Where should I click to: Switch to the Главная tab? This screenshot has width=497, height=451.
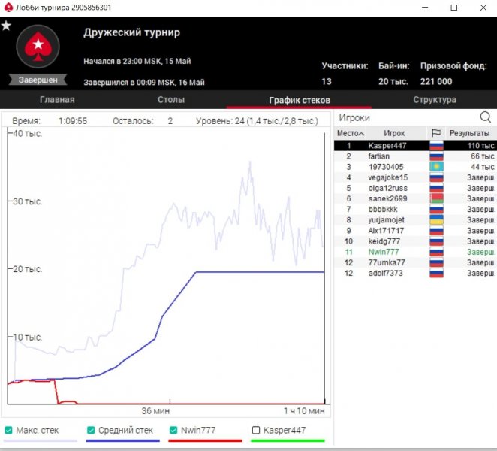57,100
